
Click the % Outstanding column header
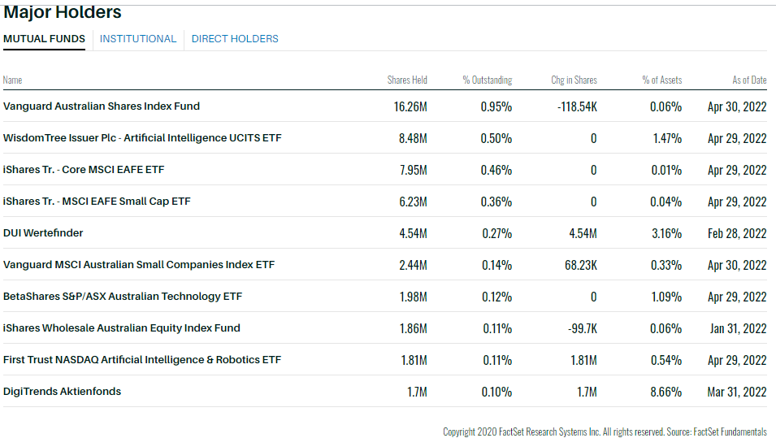488,80
